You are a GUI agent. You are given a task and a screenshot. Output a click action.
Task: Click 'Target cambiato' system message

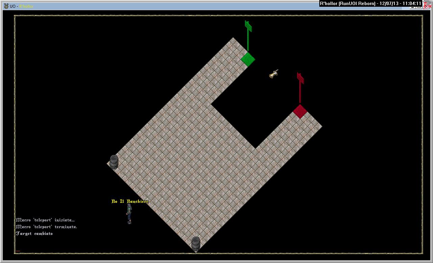pos(34,234)
